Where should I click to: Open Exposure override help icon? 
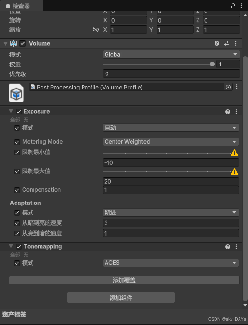228,112
